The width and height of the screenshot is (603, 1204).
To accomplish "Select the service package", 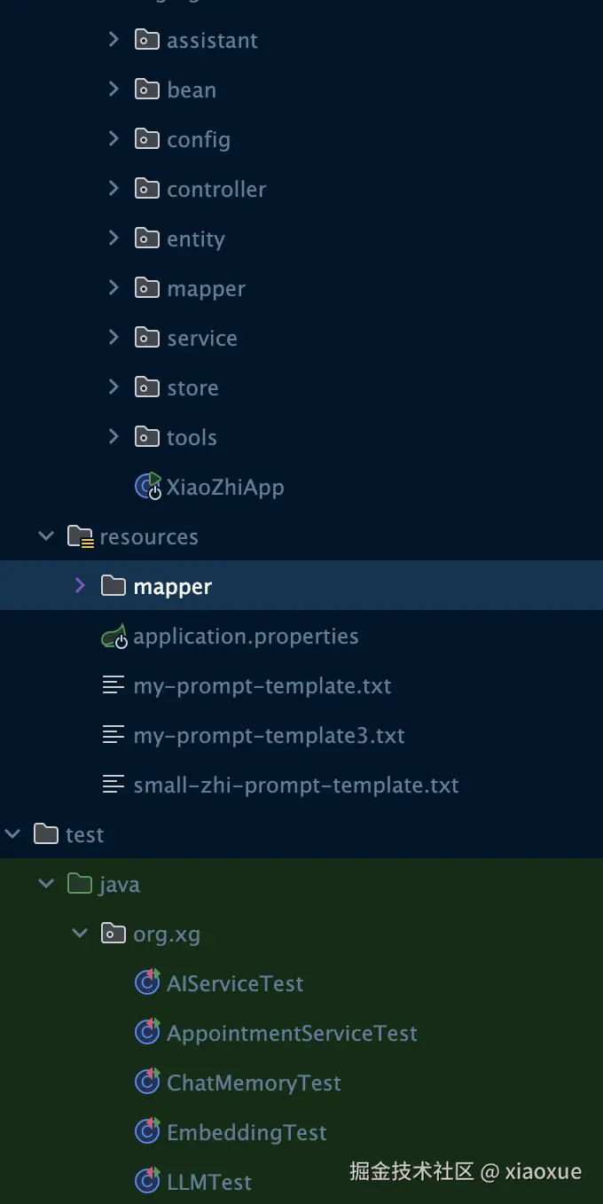I will point(201,338).
